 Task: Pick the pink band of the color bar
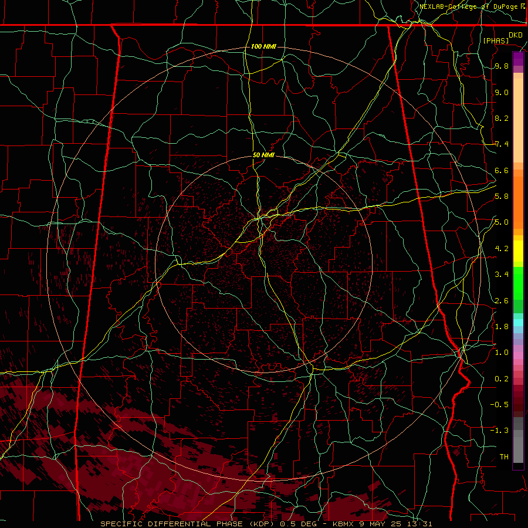(x=518, y=356)
